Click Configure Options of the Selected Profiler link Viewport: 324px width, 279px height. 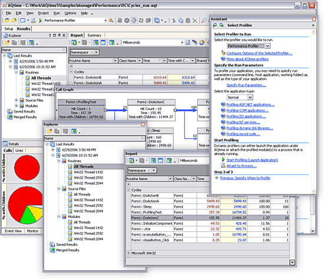tap(259, 54)
